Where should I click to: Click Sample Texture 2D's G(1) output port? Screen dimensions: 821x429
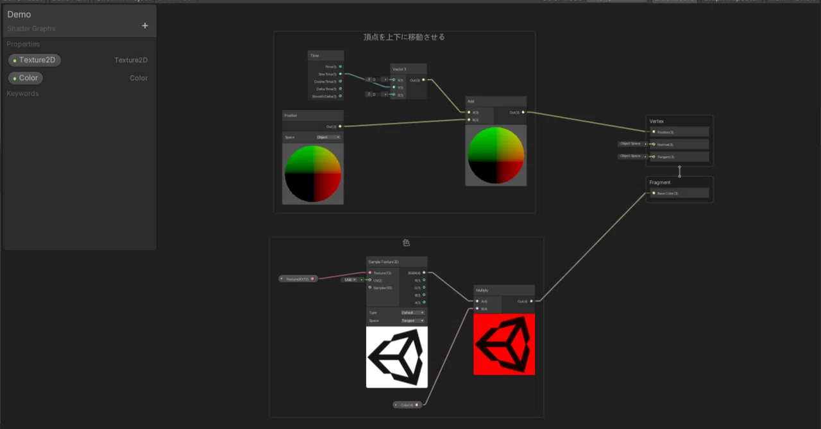click(424, 287)
